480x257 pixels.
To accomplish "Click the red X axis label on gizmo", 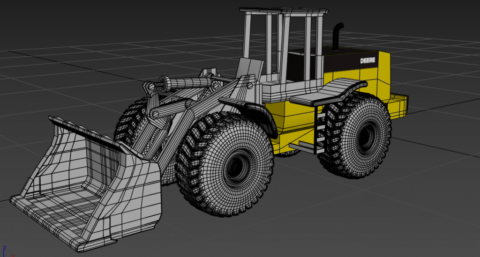I will click(13, 255).
